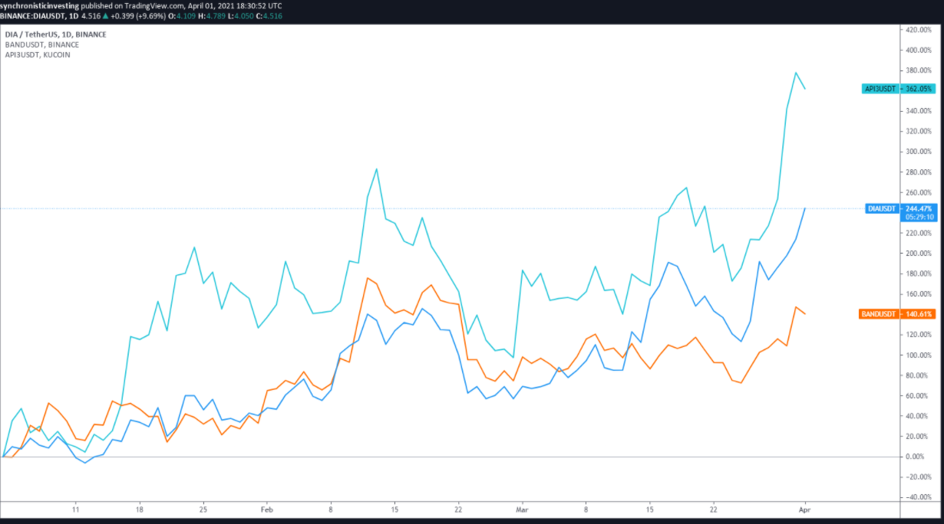Image resolution: width=944 pixels, height=524 pixels.
Task: Click the 340.00% axis label
Action: (x=919, y=111)
